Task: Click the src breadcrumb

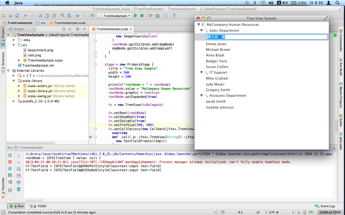Action: (41, 23)
